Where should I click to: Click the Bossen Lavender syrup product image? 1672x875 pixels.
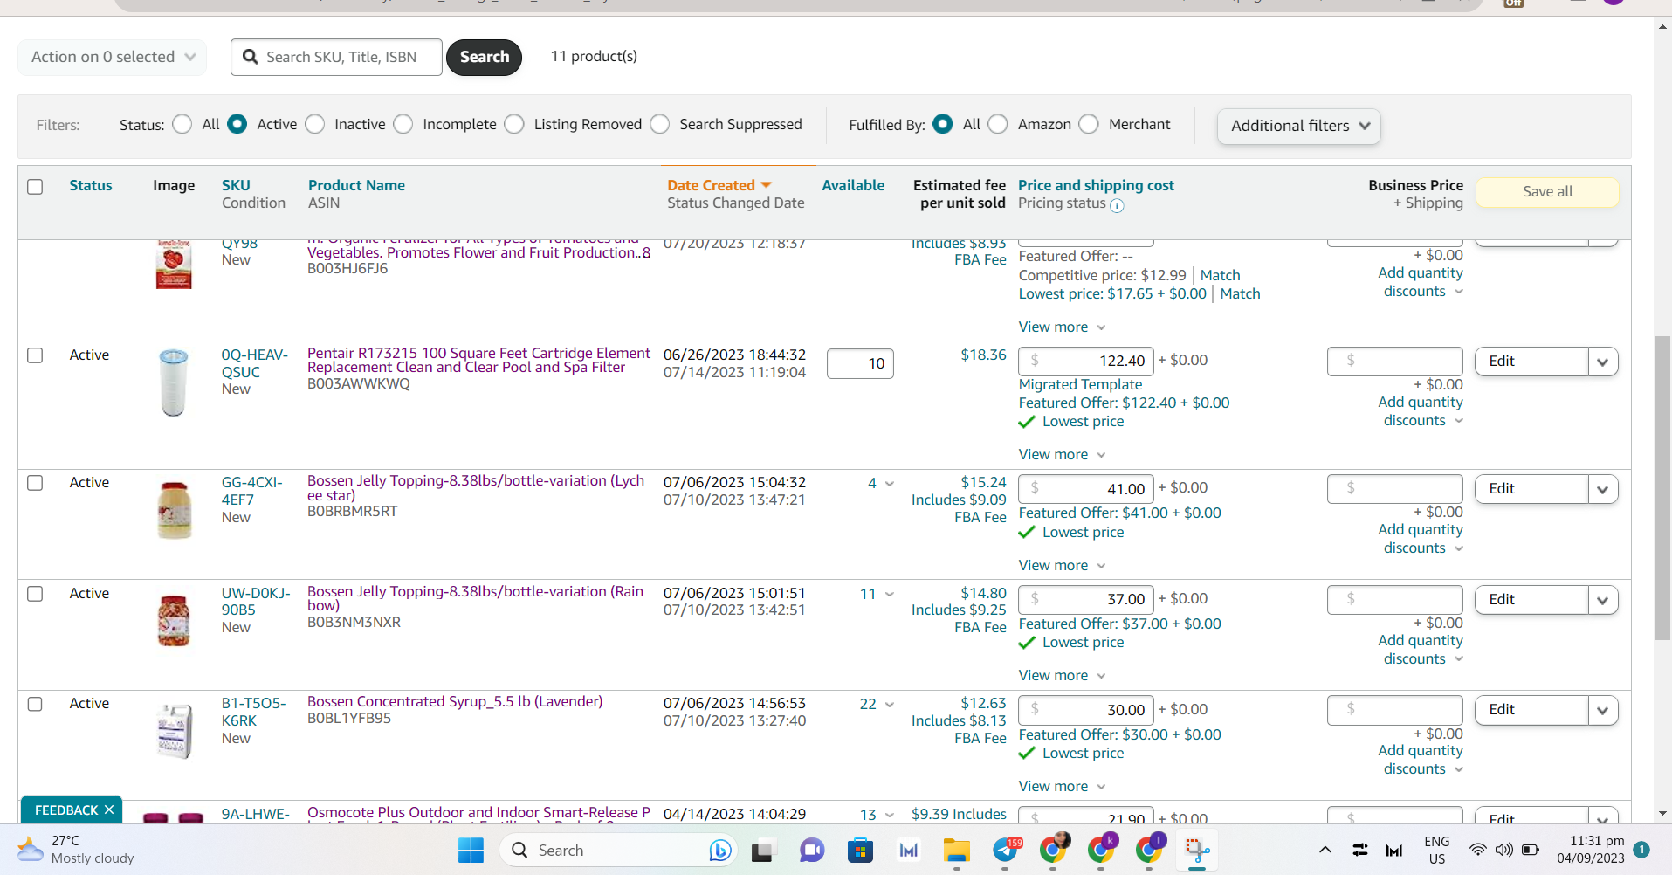pos(175,731)
